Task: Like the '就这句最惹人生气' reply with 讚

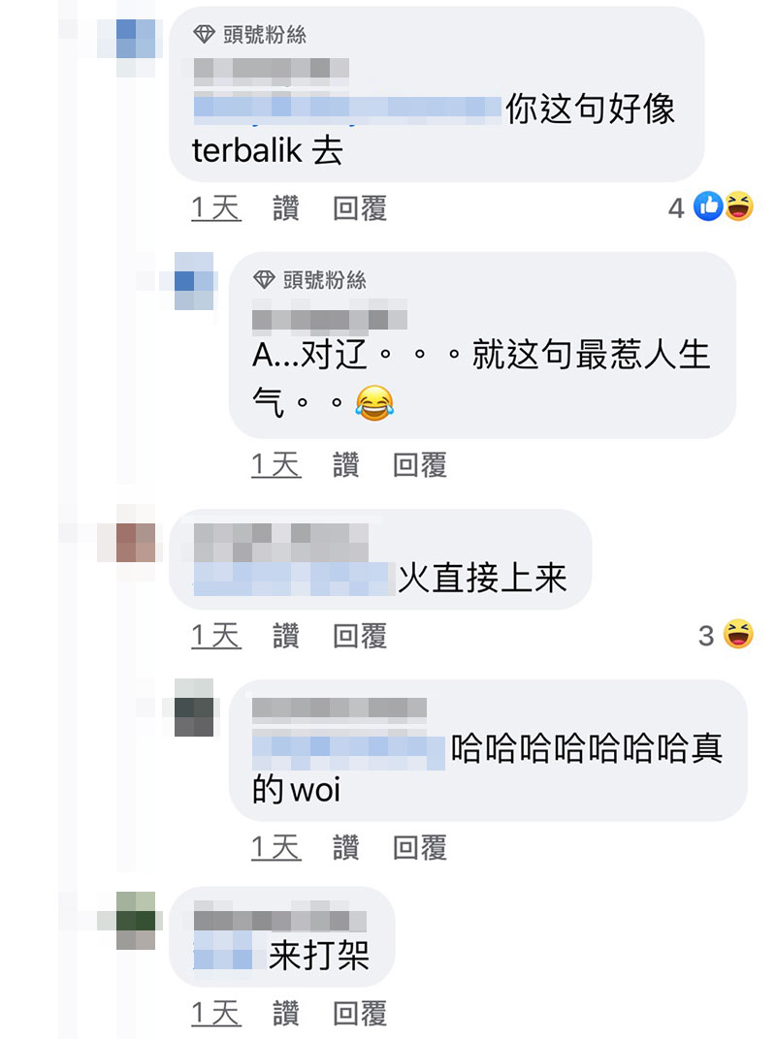Action: pos(346,464)
